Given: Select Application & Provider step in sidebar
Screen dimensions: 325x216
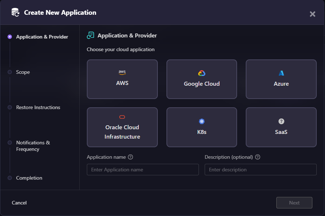Looking at the screenshot, I should [x=42, y=37].
